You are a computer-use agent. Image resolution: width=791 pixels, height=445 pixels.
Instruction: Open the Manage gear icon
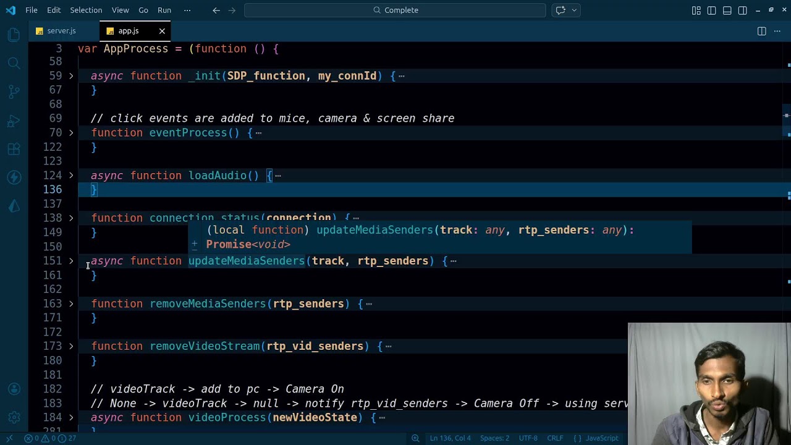pyautogui.click(x=14, y=417)
